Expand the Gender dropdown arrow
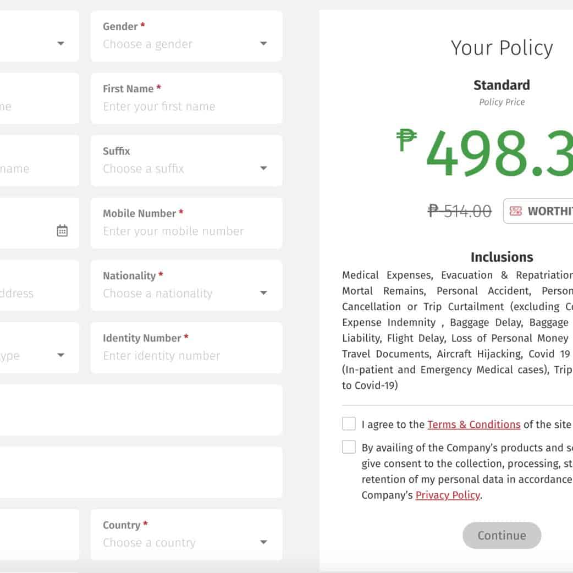 click(263, 44)
